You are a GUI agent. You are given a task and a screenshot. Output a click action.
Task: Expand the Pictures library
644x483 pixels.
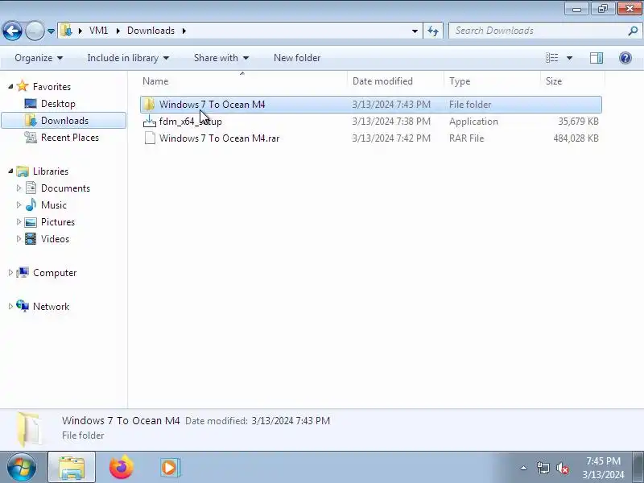pos(19,222)
